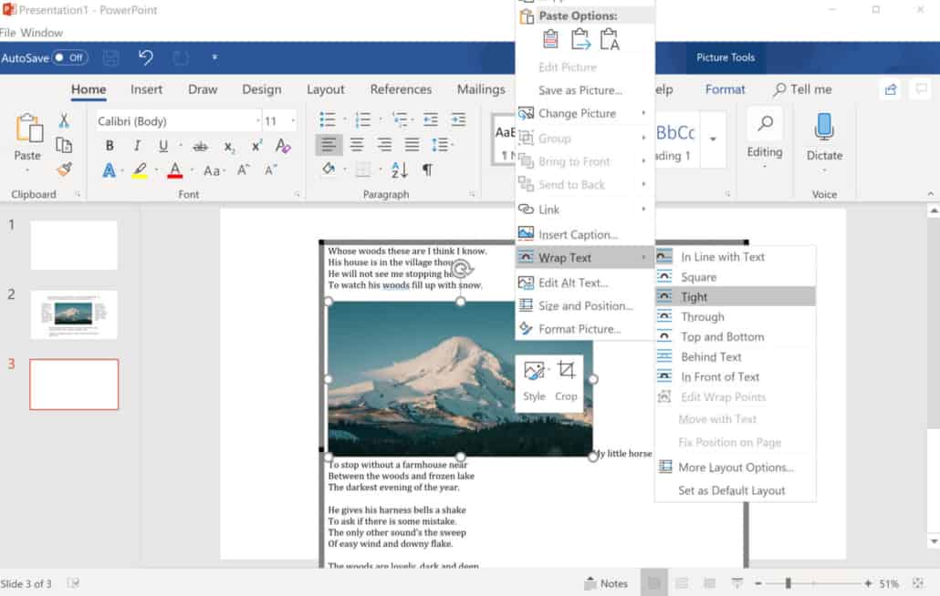Click More Layout Options in the submenu

pyautogui.click(x=733, y=467)
